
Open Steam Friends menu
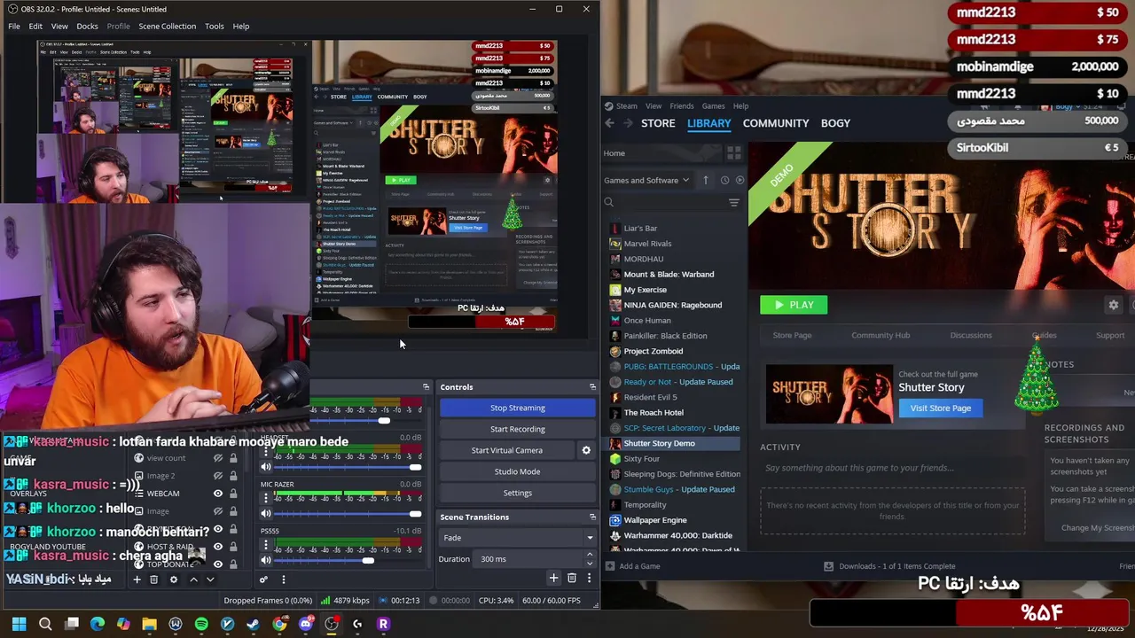682,105
